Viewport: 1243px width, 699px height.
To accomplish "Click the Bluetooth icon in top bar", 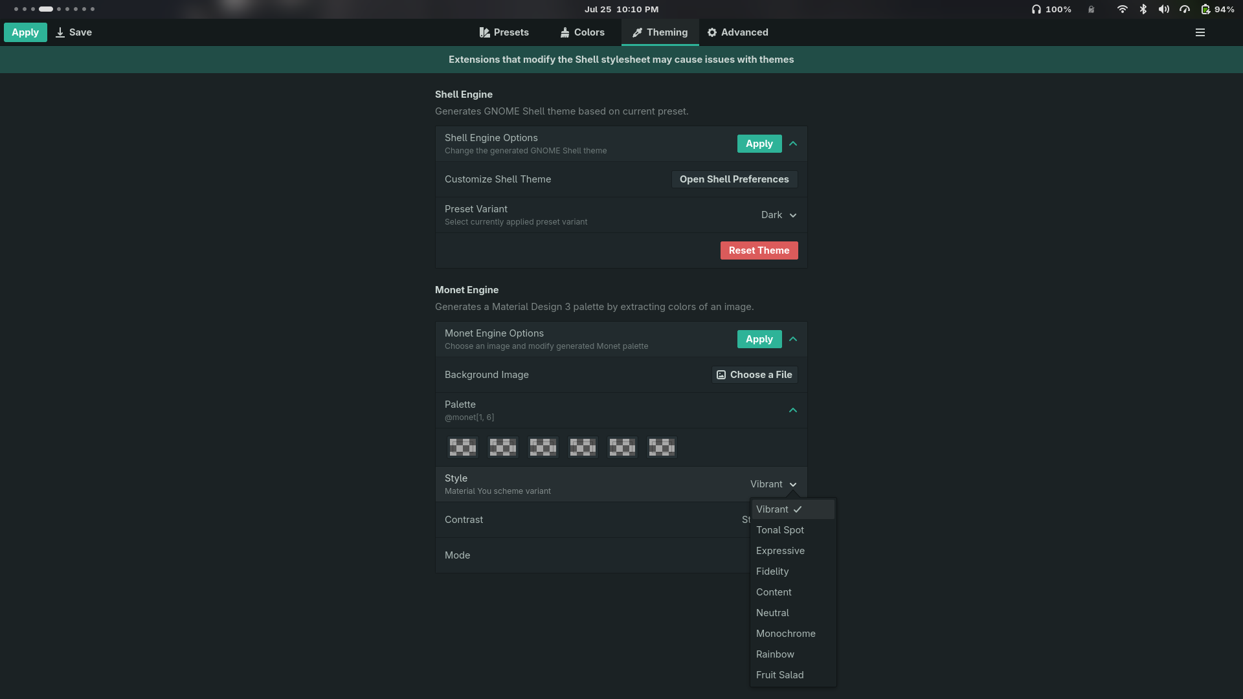I will point(1143,9).
